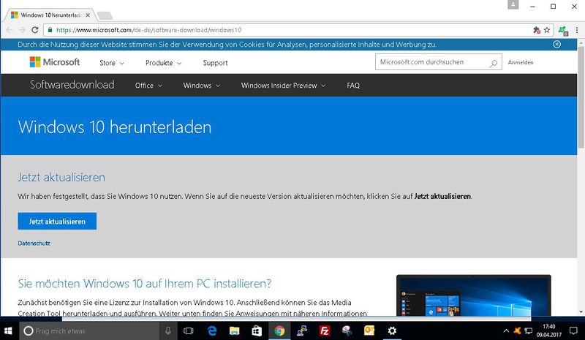Dismiss the cookie notice with the X icon
The width and height of the screenshot is (585, 340).
point(556,44)
